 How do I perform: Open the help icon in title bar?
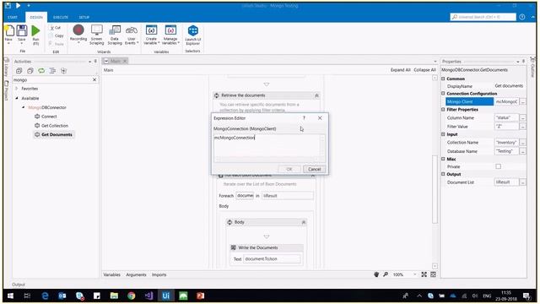point(522,17)
